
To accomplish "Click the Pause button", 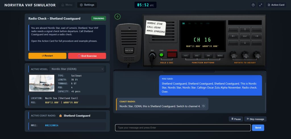I will coord(236,119).
